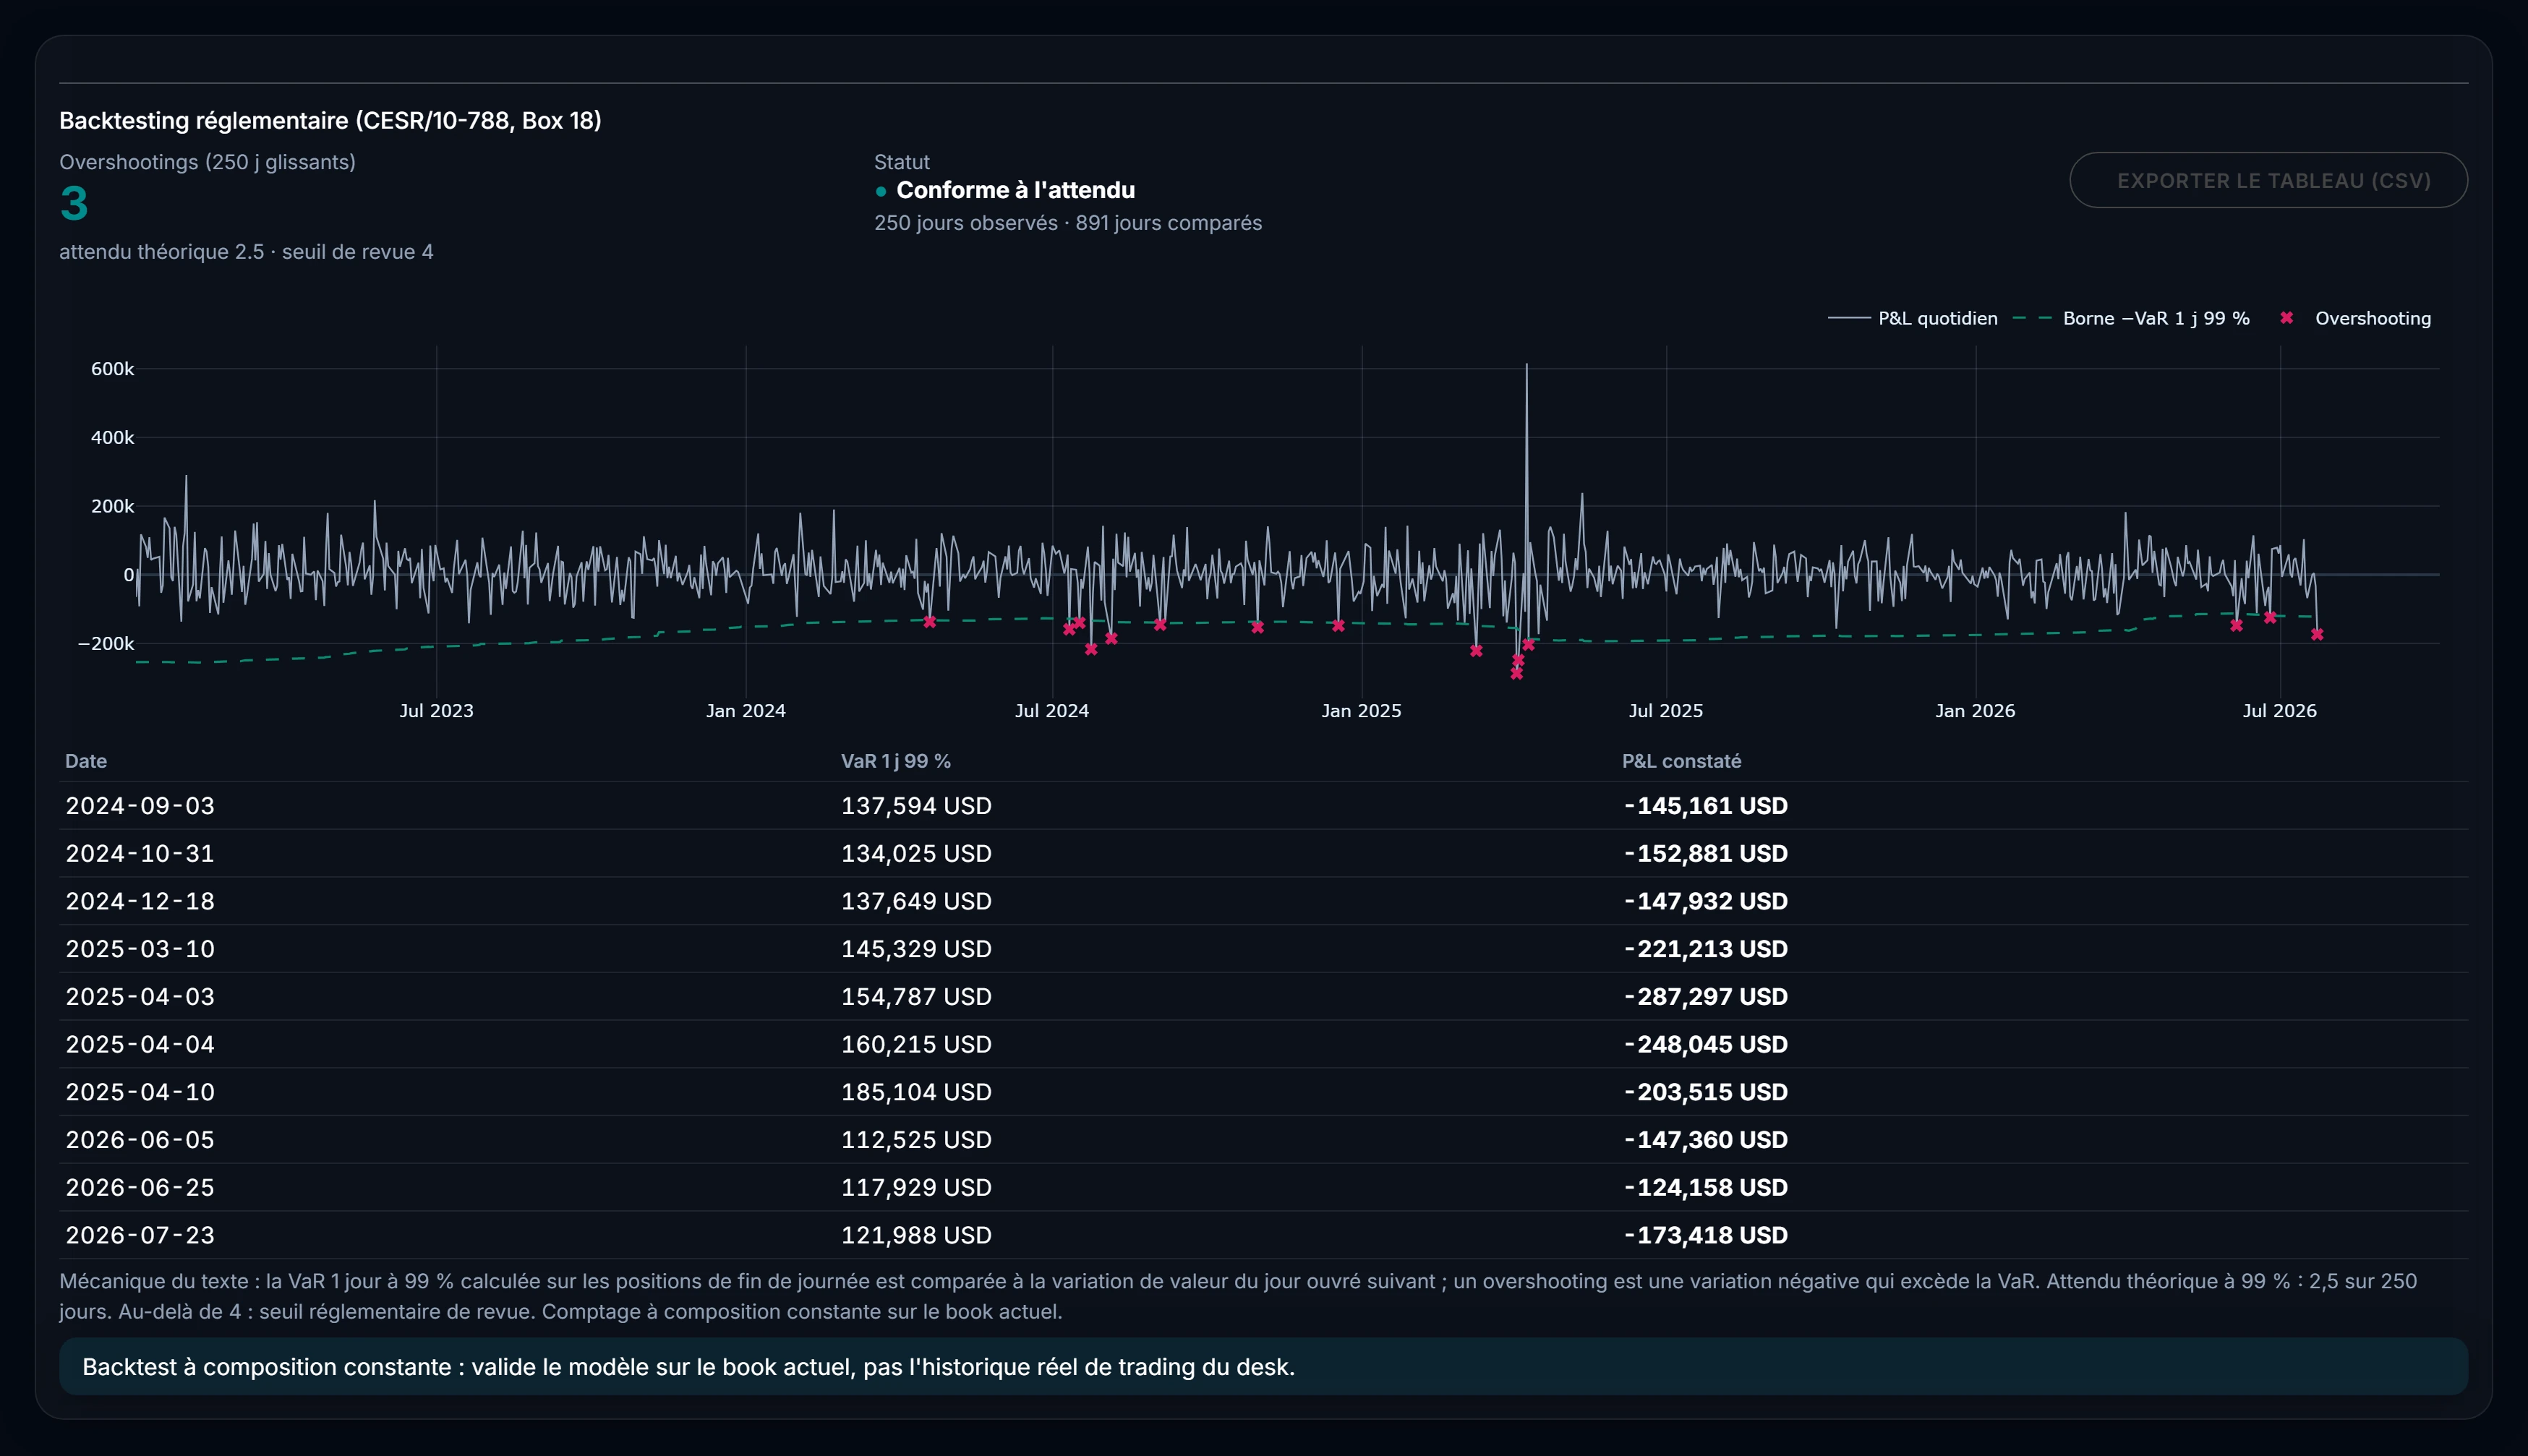2528x1456 pixels.
Task: Click the P&L spike peak above 600k
Action: tap(1526, 365)
